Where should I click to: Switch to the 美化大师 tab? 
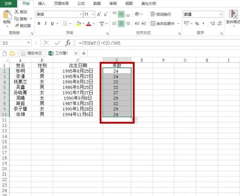coord(148,4)
